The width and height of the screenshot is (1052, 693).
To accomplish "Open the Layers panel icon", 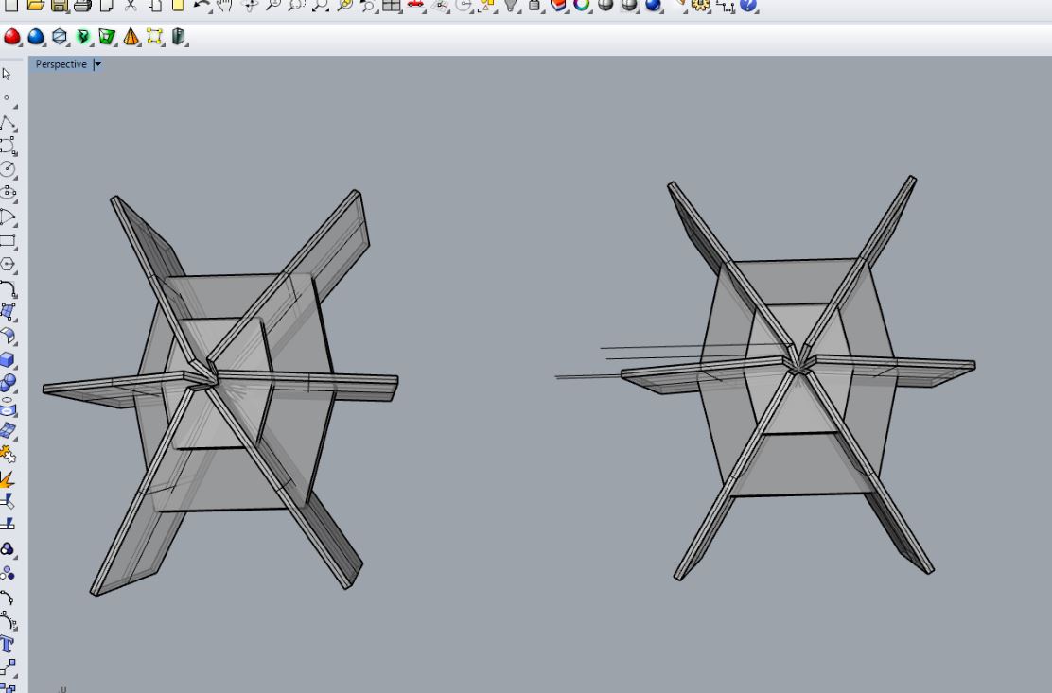I will click(558, 6).
